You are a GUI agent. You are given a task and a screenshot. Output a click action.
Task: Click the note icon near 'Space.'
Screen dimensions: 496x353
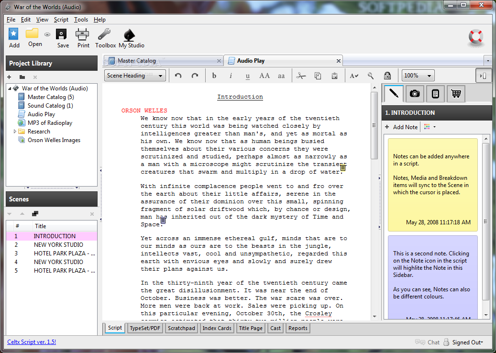click(163, 220)
